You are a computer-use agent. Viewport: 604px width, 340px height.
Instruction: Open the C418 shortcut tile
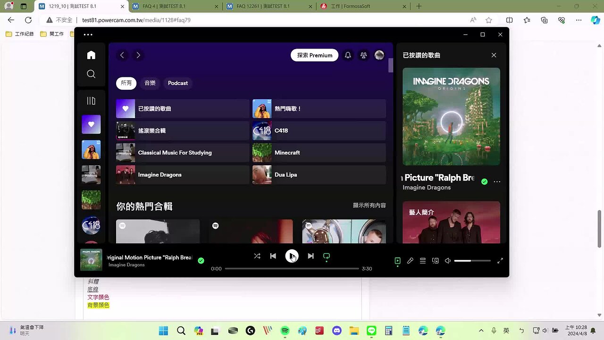pyautogui.click(x=319, y=131)
